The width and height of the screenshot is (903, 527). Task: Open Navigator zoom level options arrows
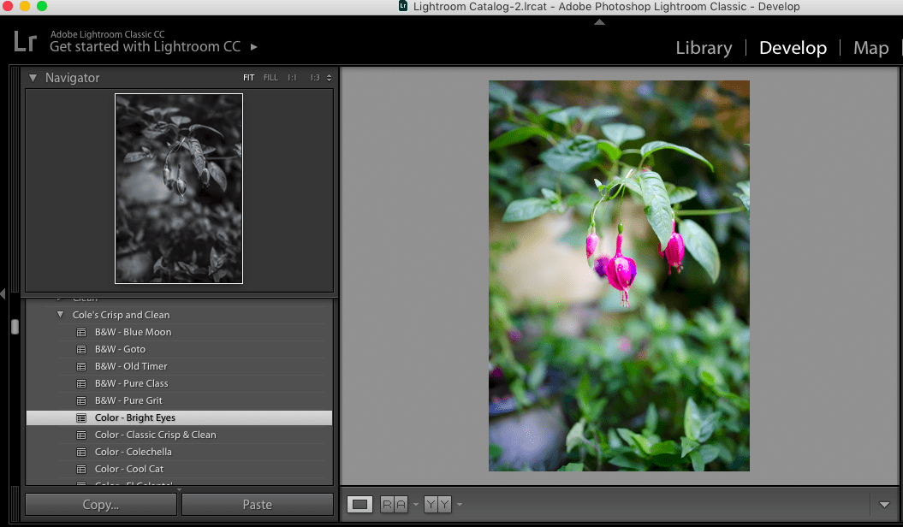(x=329, y=78)
